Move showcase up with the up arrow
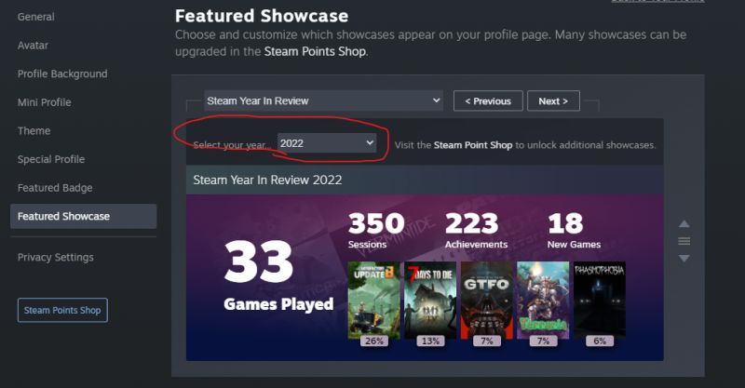 684,224
